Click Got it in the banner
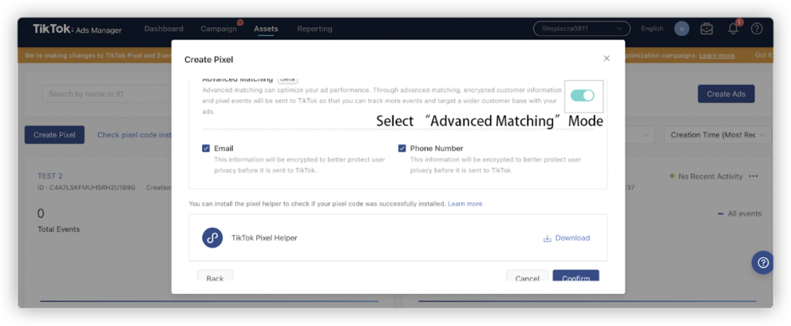Screen dimensions: 791x326 (x=763, y=56)
